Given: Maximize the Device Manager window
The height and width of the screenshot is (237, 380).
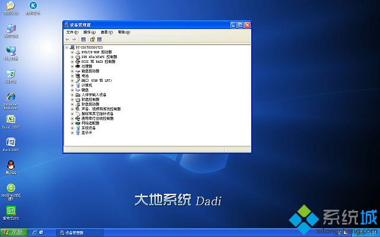Looking at the screenshot, I should click(240, 25).
